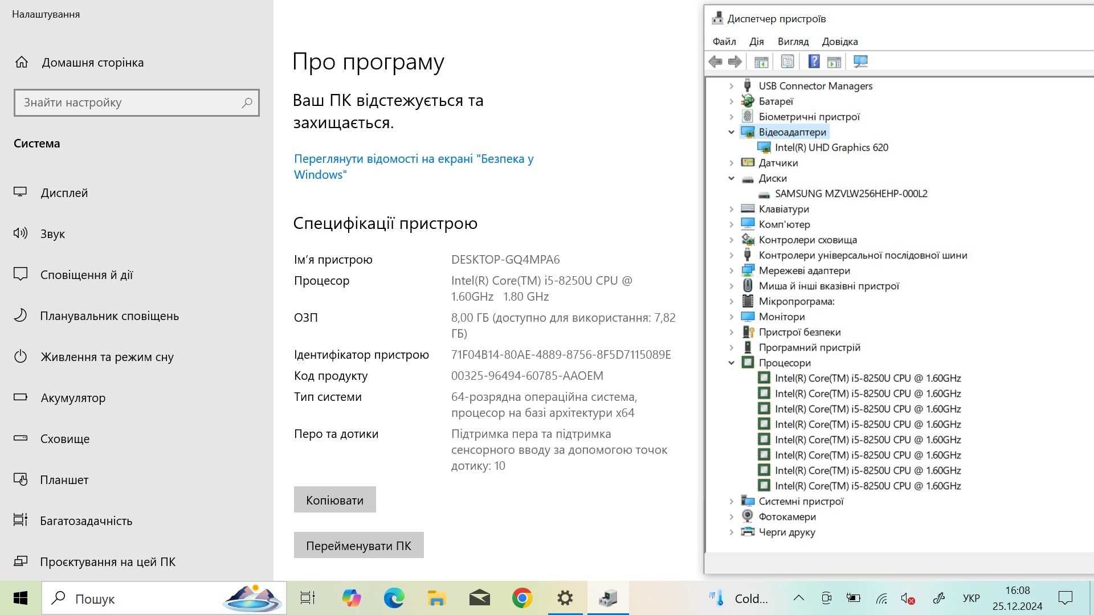Open Task View from the taskbar

click(x=308, y=598)
